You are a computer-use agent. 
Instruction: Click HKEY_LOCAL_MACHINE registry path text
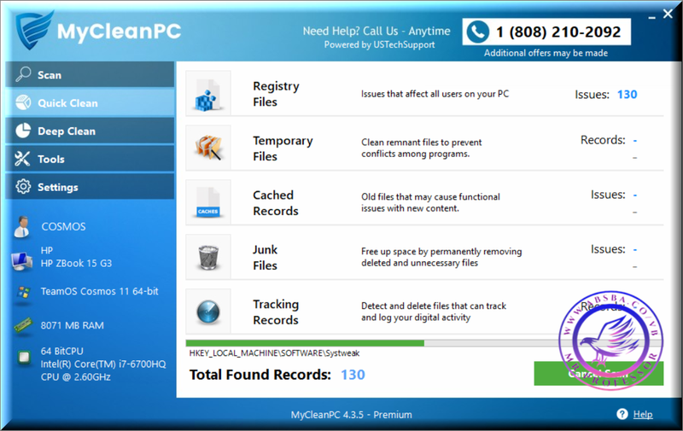[274, 353]
